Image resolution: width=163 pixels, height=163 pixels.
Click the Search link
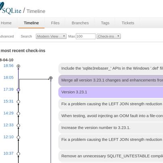(x=26, y=36)
